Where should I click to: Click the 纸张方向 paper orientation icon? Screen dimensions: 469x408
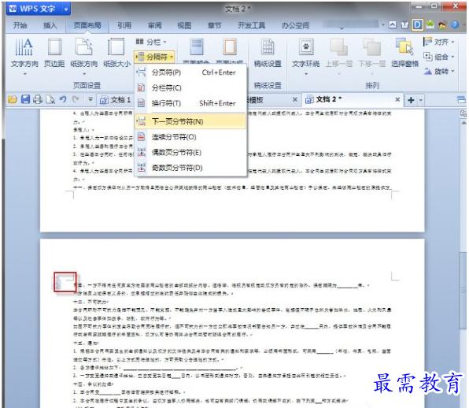click(x=83, y=47)
